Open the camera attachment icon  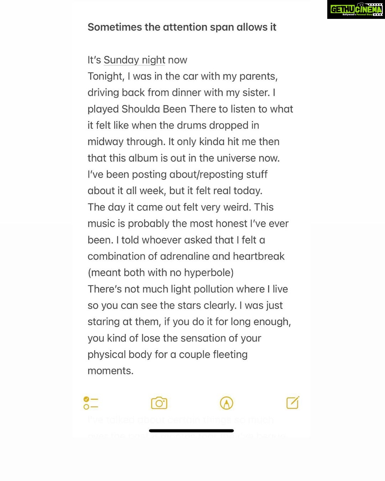point(159,403)
